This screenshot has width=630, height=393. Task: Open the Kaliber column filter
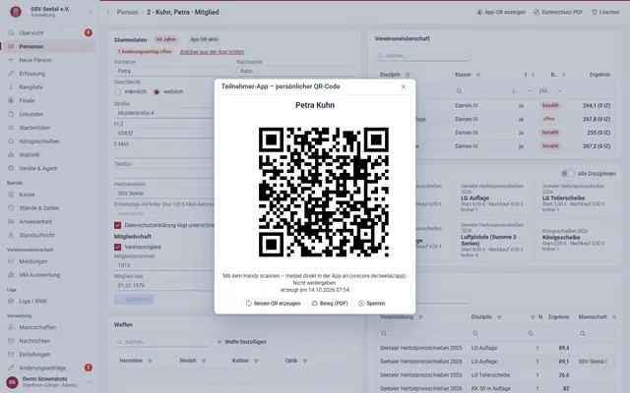(x=256, y=361)
